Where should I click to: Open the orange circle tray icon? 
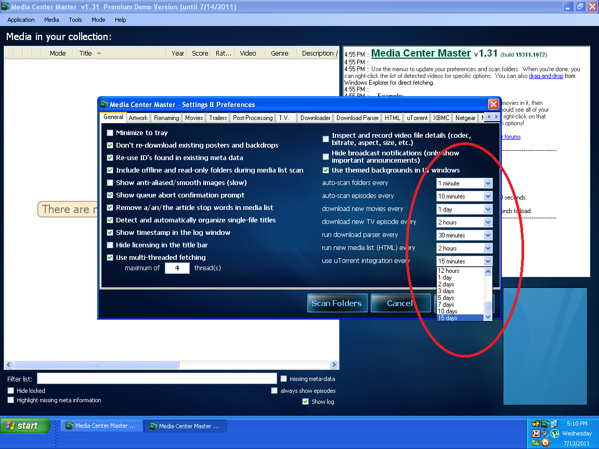545,443
